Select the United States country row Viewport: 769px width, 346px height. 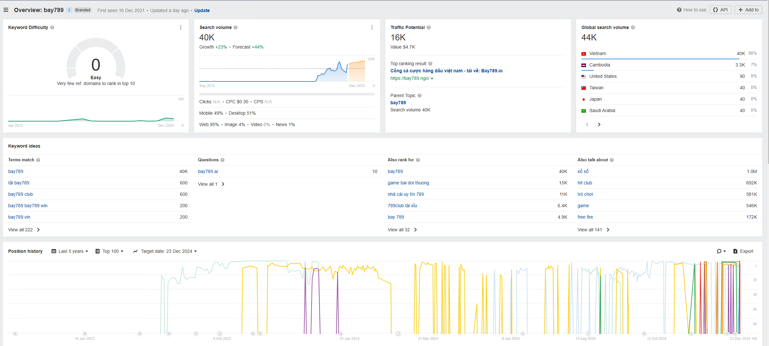669,76
